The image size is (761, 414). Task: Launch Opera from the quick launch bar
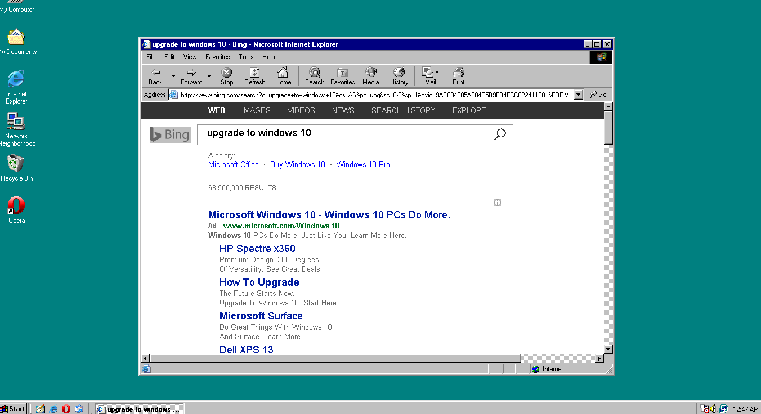[66, 409]
